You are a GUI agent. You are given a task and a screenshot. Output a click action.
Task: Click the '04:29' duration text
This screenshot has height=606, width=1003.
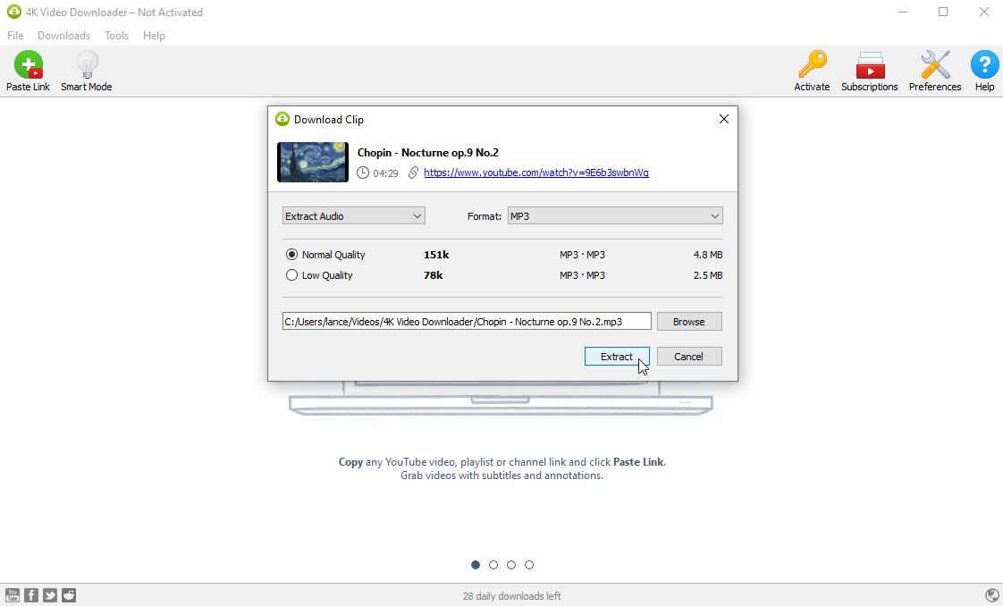[385, 173]
